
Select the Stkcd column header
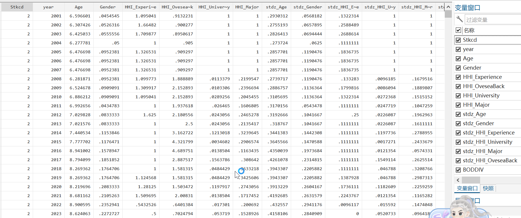coord(17,7)
